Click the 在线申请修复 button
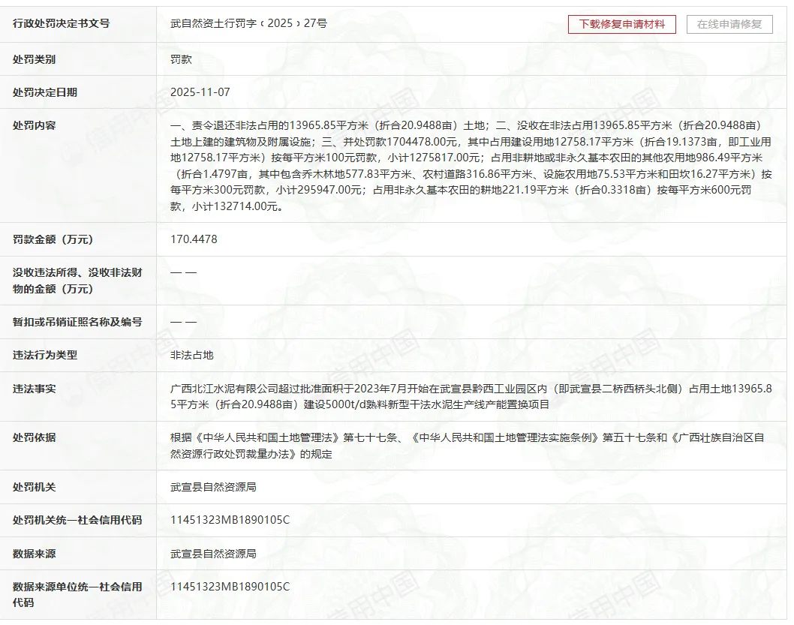The height and width of the screenshot is (625, 794). (x=729, y=24)
